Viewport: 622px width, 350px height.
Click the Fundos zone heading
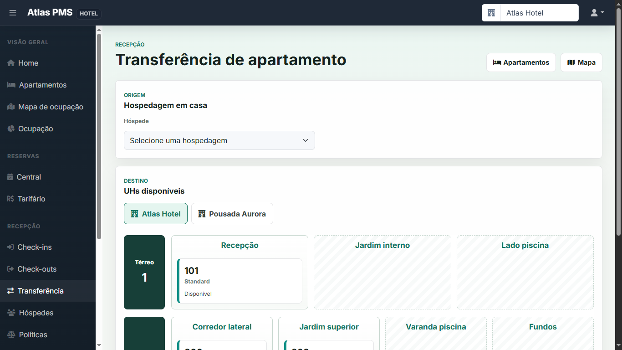[x=543, y=327]
